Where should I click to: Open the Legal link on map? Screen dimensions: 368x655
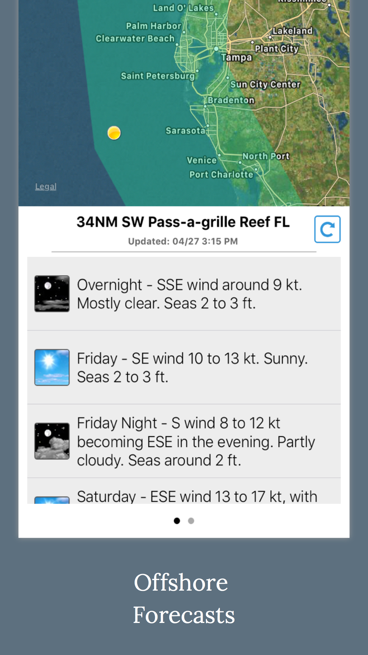point(46,187)
